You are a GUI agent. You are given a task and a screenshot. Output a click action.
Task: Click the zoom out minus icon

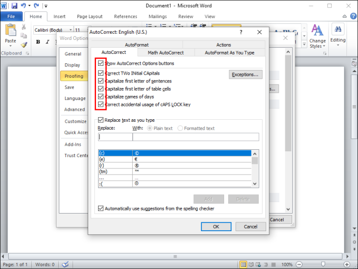pos(299,264)
